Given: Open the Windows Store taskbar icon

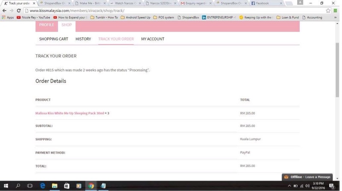Looking at the screenshot, I should [x=66, y=186].
